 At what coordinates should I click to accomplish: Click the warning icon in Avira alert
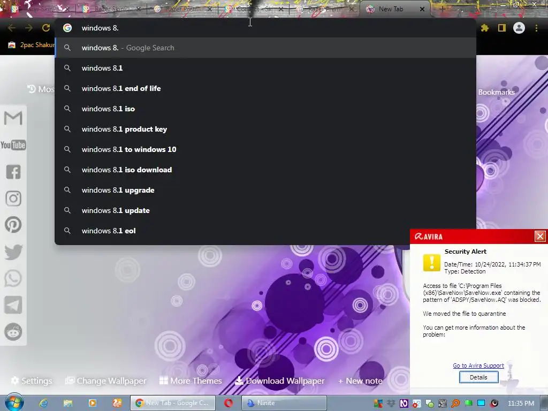[x=432, y=262]
